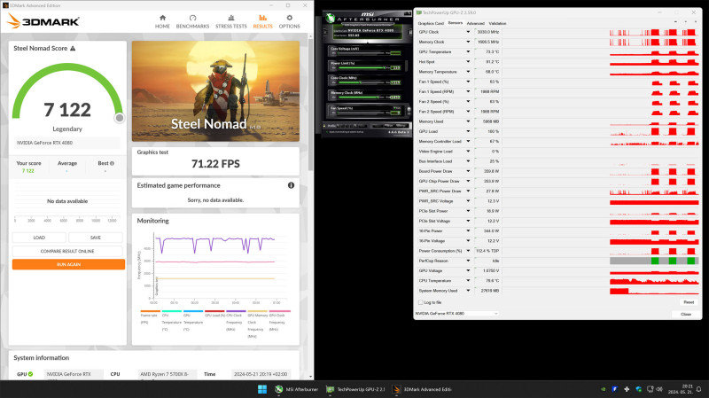Open the GPU Load sensor dropdown

point(468,131)
